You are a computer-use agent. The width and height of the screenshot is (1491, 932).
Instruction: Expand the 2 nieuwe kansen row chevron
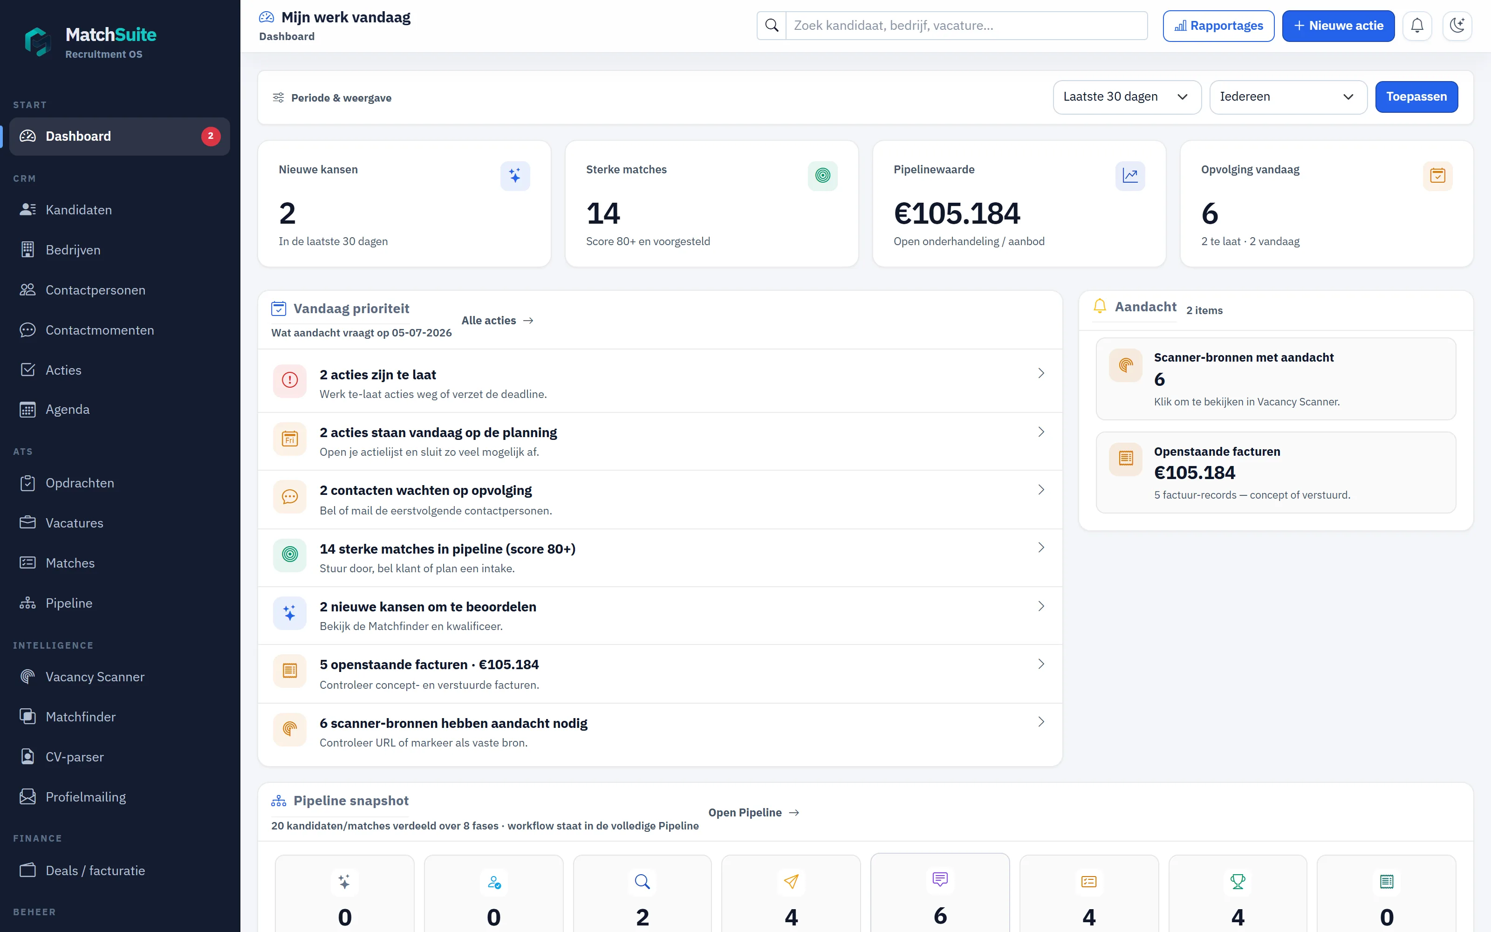pyautogui.click(x=1041, y=607)
